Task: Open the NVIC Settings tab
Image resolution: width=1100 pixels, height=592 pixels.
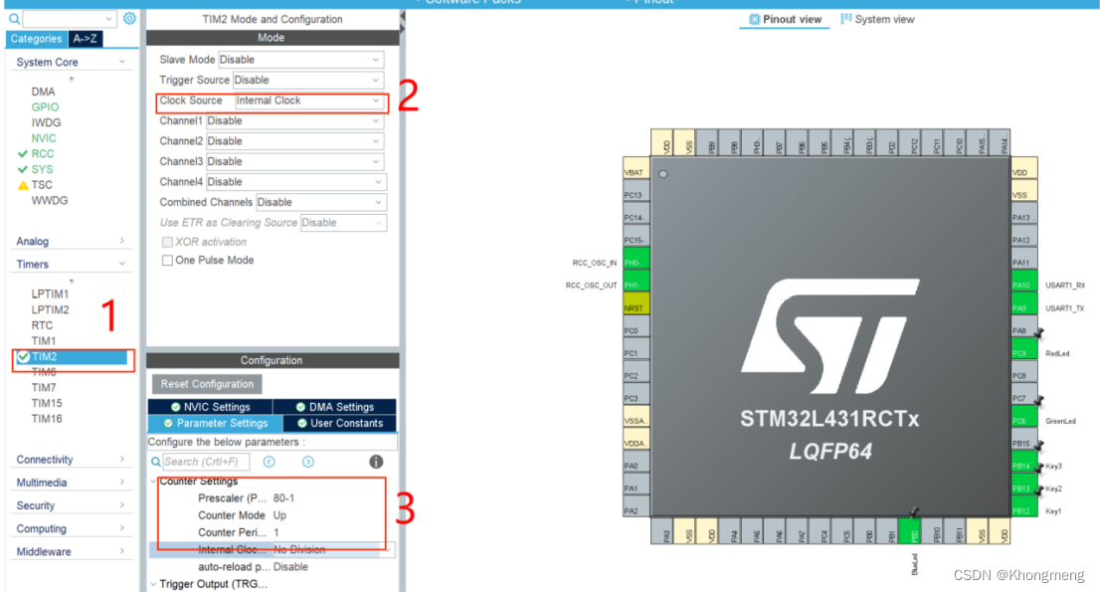Action: coord(211,407)
